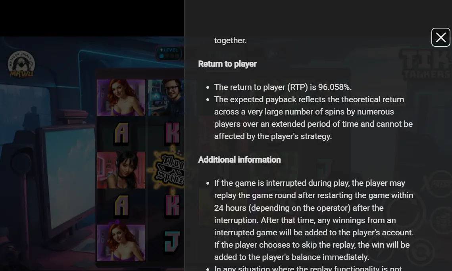Screen dimensions: 452x271
Task: Click the gold A symbol in the second row
Action: [121, 133]
